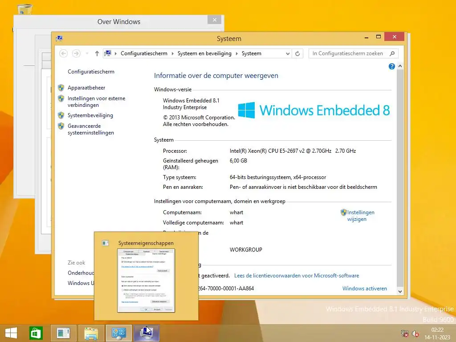456x342 pixels.
Task: Select Configuratiescherm breadcrumb
Action: [144, 53]
